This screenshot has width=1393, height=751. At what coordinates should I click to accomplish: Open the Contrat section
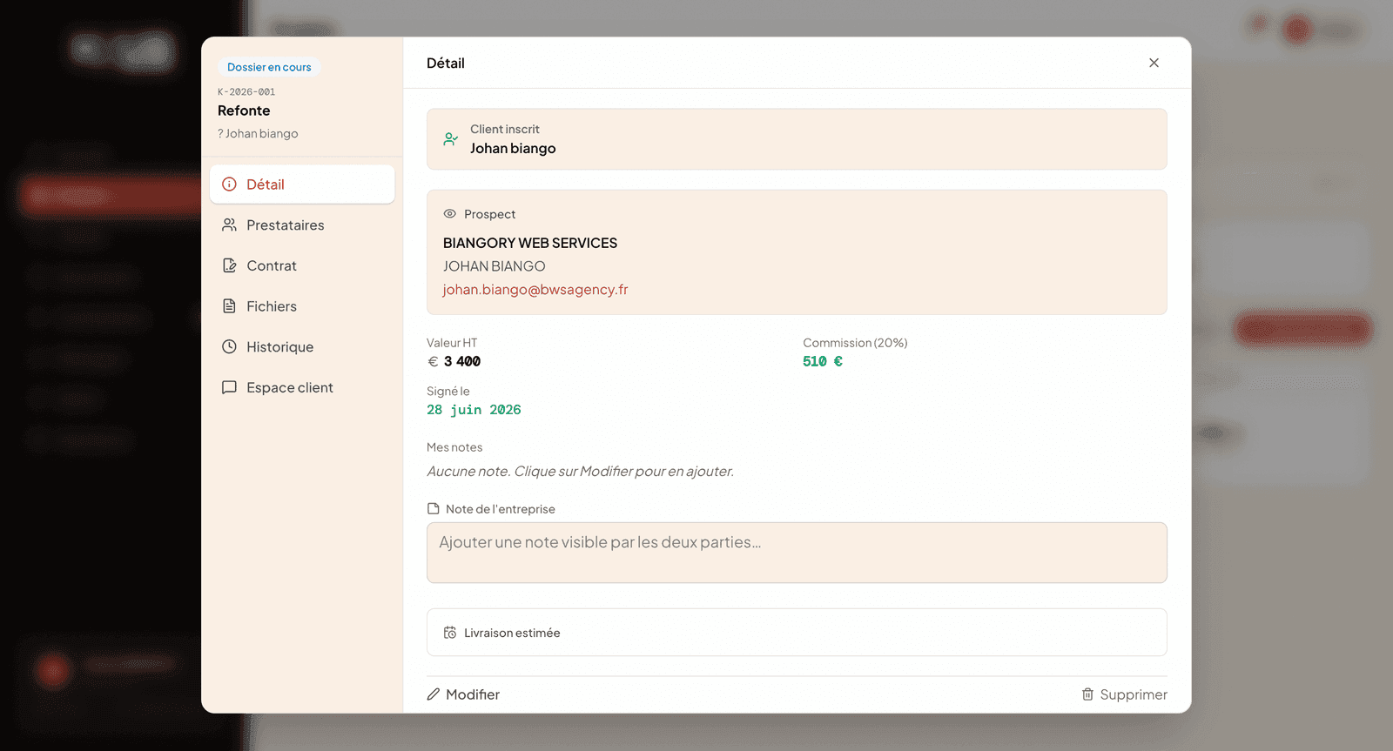[x=302, y=265]
